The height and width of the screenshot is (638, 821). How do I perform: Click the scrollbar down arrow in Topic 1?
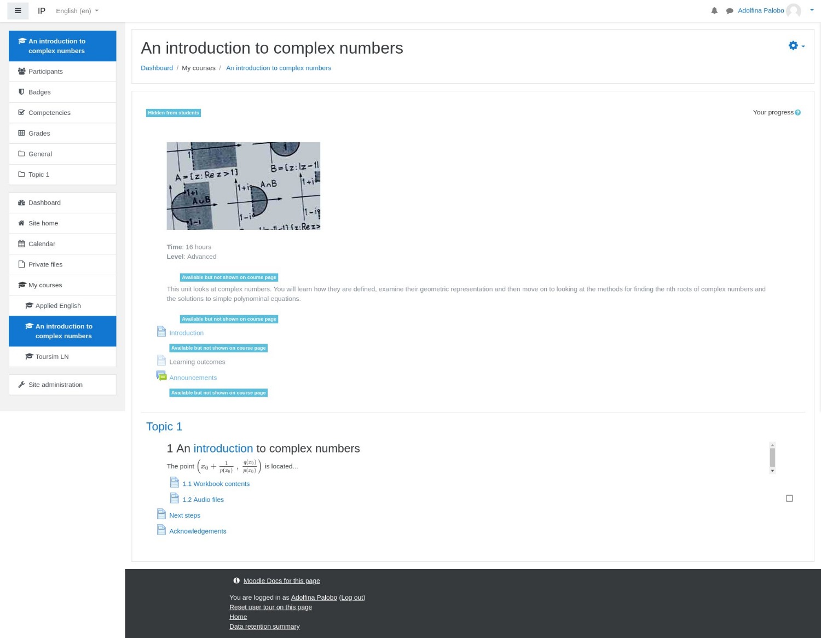pos(772,471)
